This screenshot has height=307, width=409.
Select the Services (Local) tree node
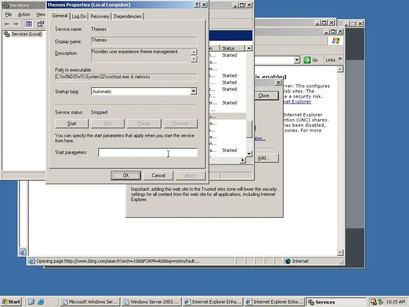point(26,34)
